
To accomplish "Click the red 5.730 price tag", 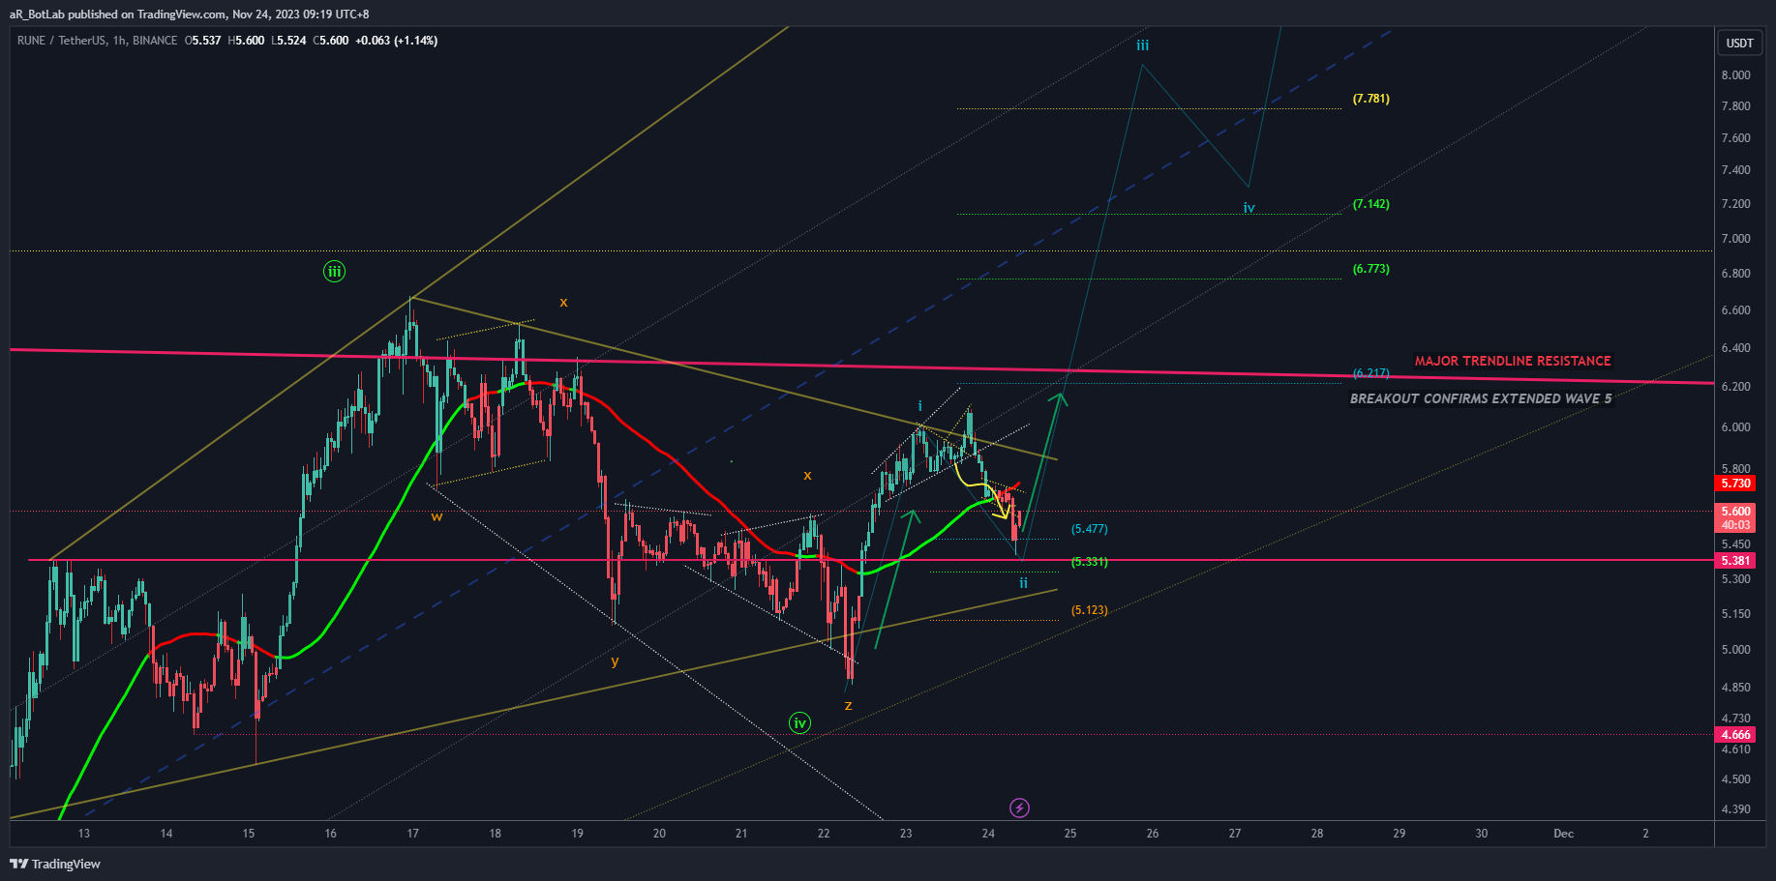I will 1735,483.
